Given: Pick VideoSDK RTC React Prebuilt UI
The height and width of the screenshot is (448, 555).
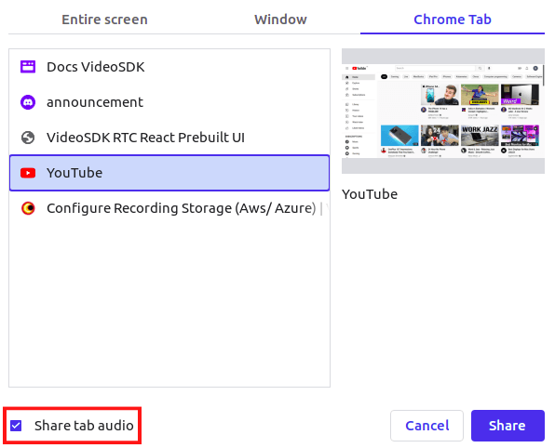Looking at the screenshot, I should pos(169,138).
